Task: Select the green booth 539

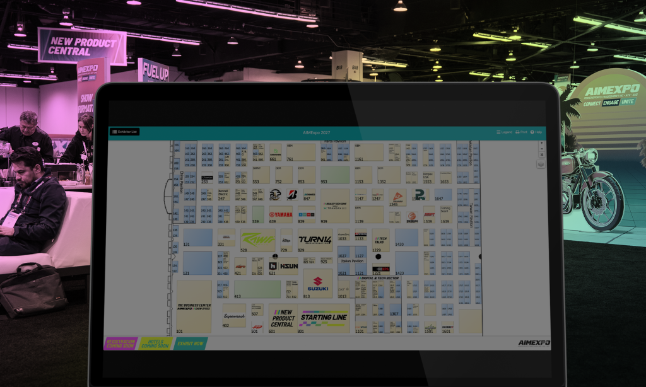Action: tap(258, 214)
